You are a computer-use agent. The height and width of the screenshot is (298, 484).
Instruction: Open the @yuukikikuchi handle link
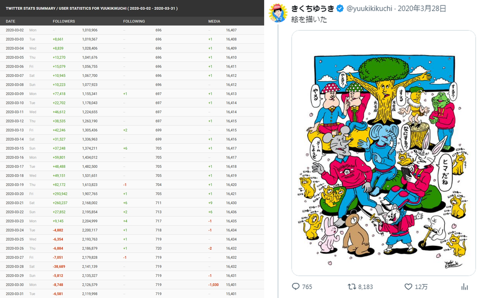(x=369, y=9)
